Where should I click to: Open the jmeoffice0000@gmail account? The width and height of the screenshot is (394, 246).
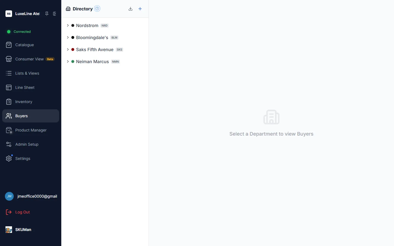[x=37, y=196]
